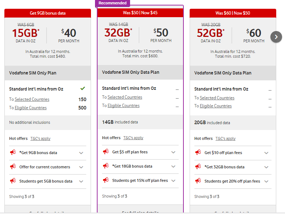Click megaphone icon beside Get 18GB bonus data

(106, 166)
